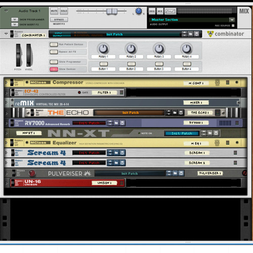
Task: Click the meter icon on ECF-42 Filter
Action: [x=121, y=93]
